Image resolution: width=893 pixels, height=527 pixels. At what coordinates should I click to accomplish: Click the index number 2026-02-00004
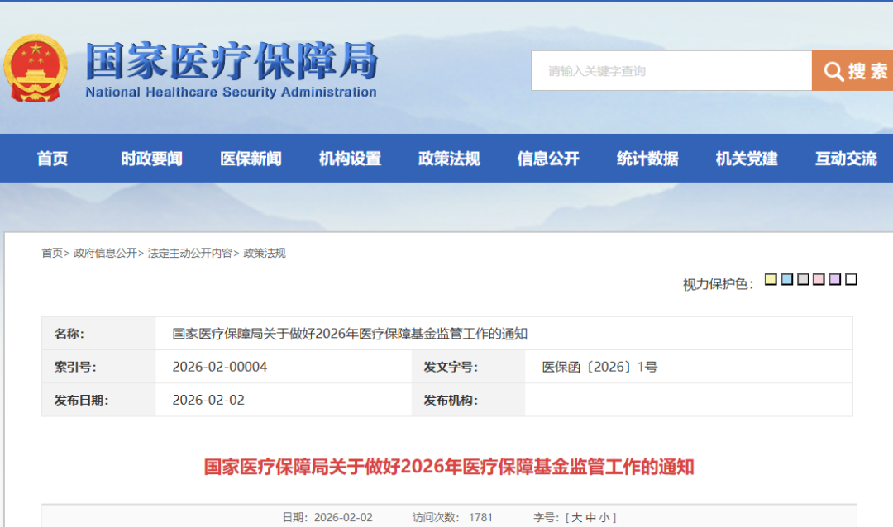coord(220,367)
